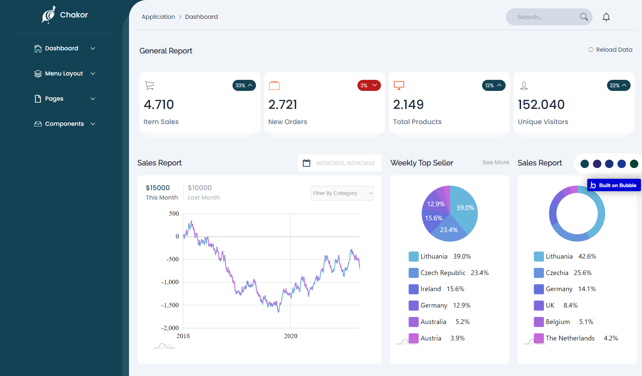
Task: Toggle the 12% badge on Total Products
Action: click(494, 85)
